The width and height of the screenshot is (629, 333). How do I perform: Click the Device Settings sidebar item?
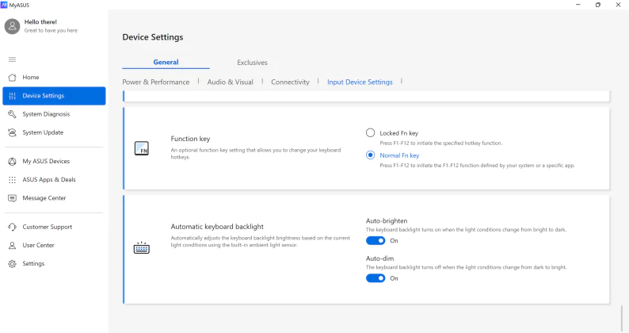click(54, 96)
